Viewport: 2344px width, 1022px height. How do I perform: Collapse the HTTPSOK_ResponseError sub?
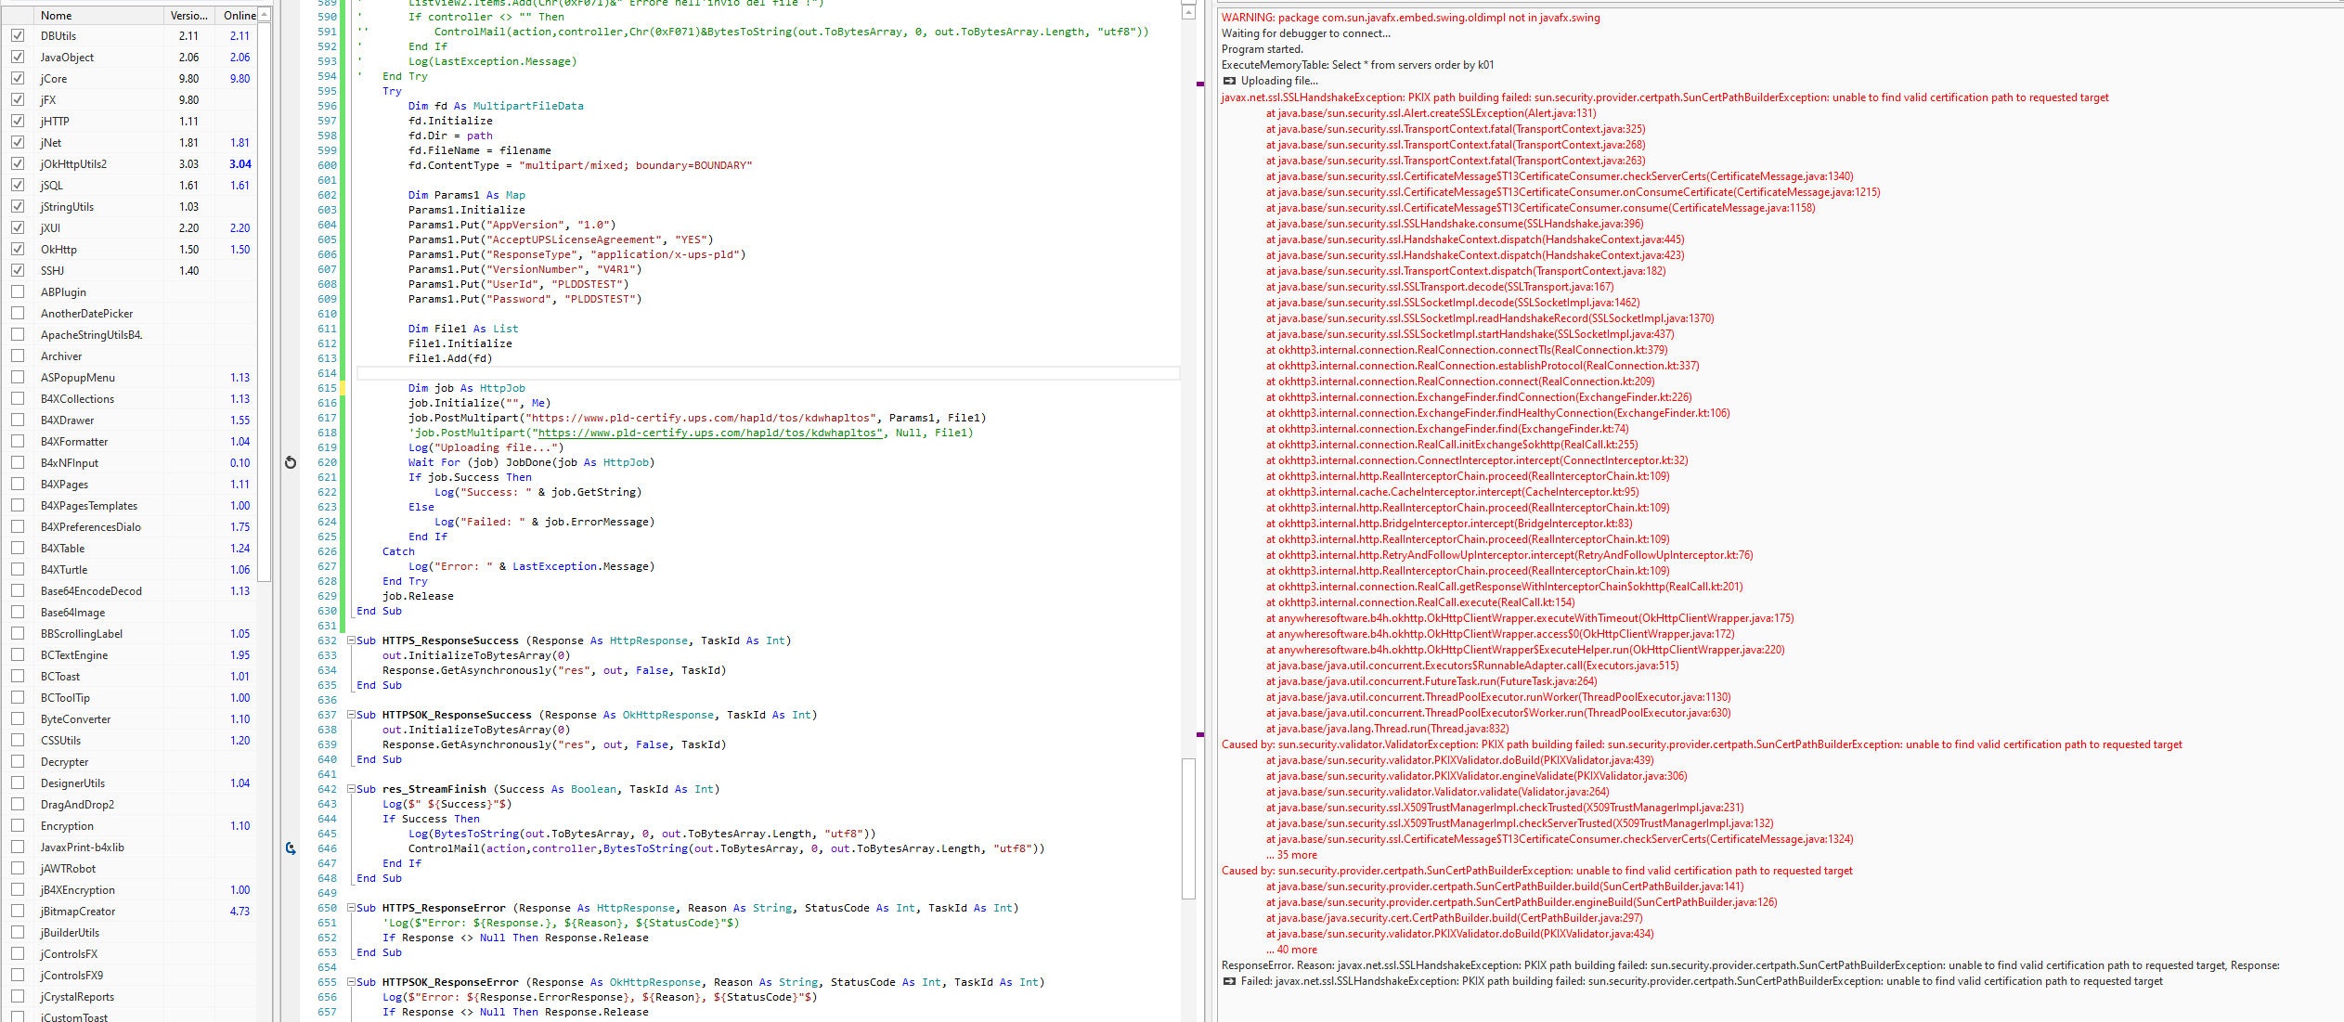(352, 982)
